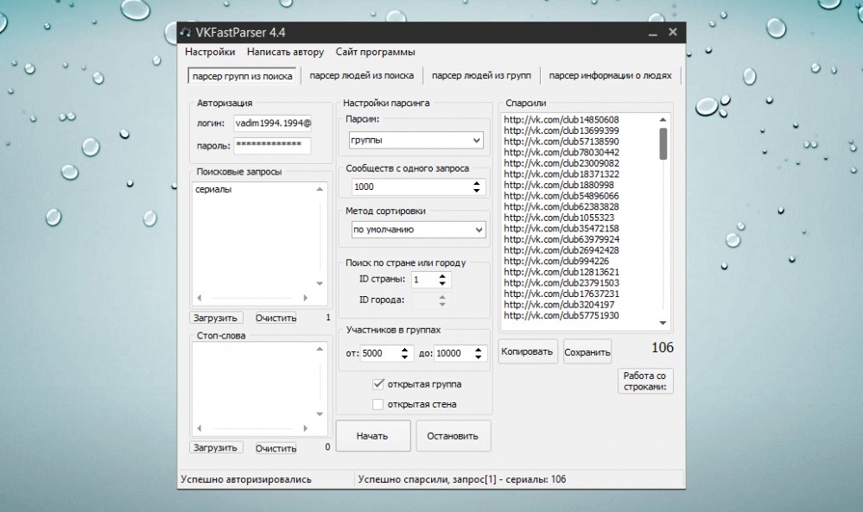Increase Сообществ с одного запроса value
The width and height of the screenshot is (863, 512).
477,183
